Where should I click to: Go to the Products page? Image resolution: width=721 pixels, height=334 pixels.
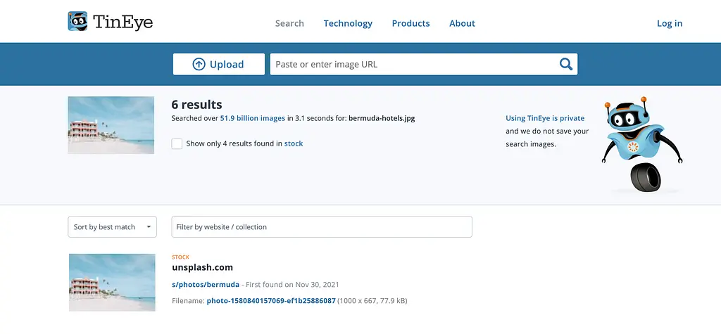tap(410, 23)
